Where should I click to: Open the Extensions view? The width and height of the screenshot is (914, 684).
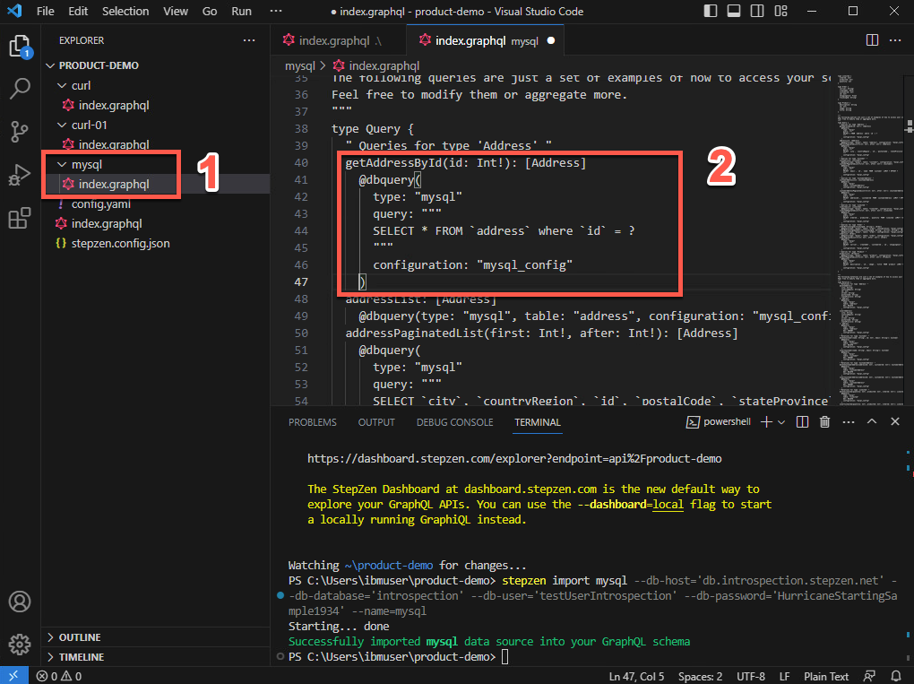pos(20,218)
